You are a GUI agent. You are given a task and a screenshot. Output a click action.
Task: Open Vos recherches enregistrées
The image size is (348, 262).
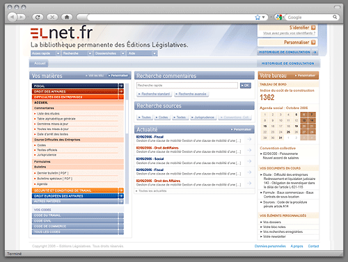click(283, 231)
